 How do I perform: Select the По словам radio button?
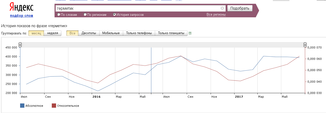tap(59, 15)
